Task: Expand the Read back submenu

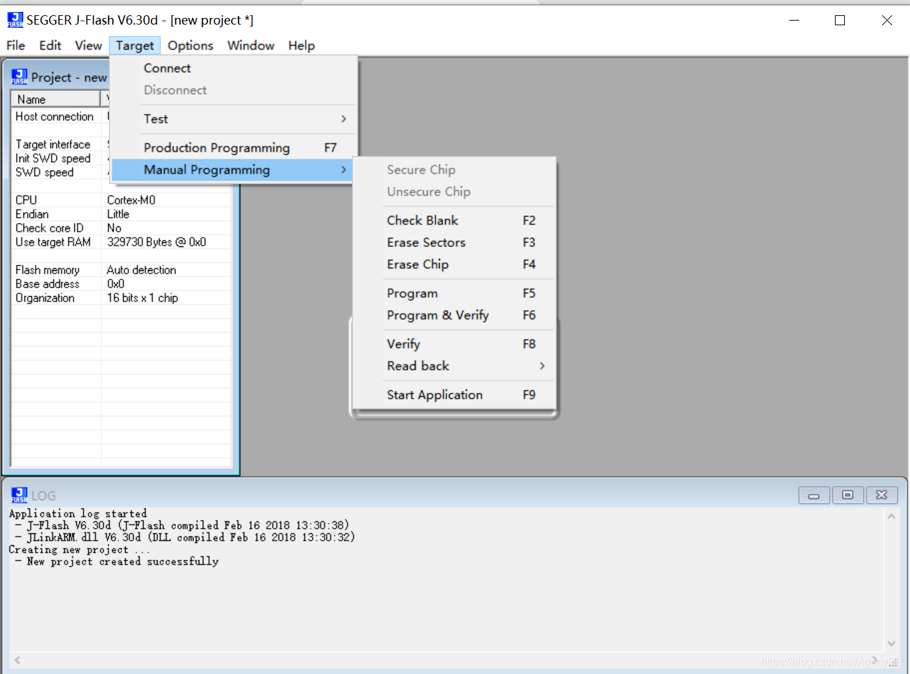Action: tap(454, 366)
